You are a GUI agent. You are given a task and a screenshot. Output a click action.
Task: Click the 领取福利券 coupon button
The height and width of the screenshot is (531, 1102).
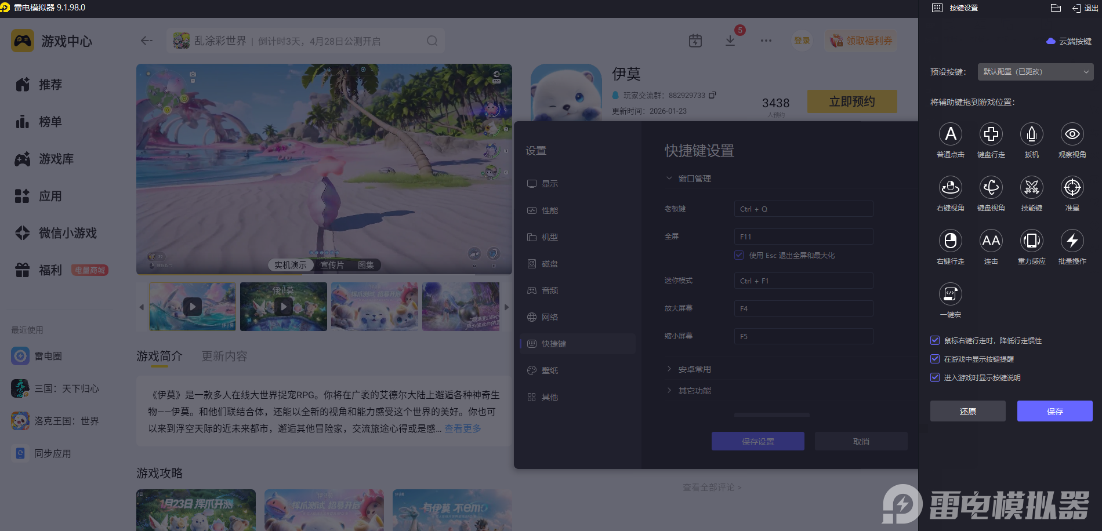(x=861, y=41)
